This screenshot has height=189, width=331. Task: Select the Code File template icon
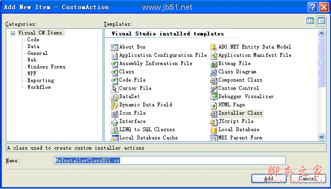[114, 80]
